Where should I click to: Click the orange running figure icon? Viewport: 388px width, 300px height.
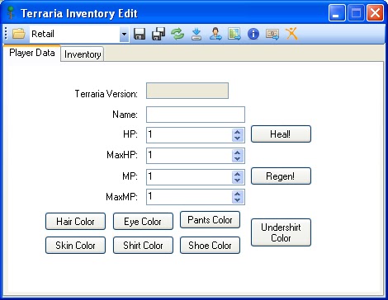291,34
